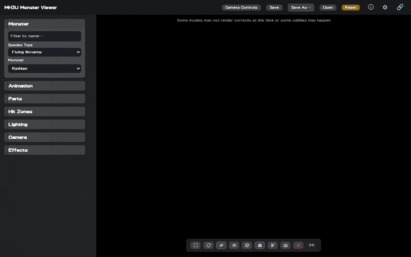Start recording with the red dot button
The height and width of the screenshot is (257, 411).
pyautogui.click(x=298, y=245)
